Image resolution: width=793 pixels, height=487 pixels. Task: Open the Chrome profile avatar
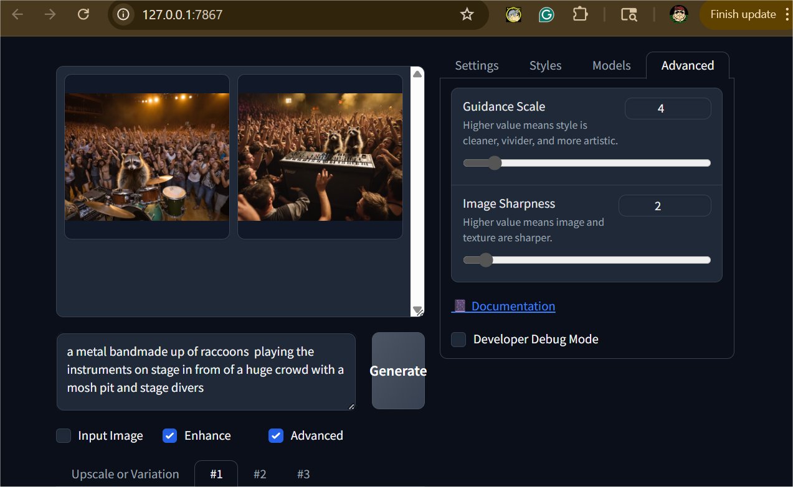678,14
